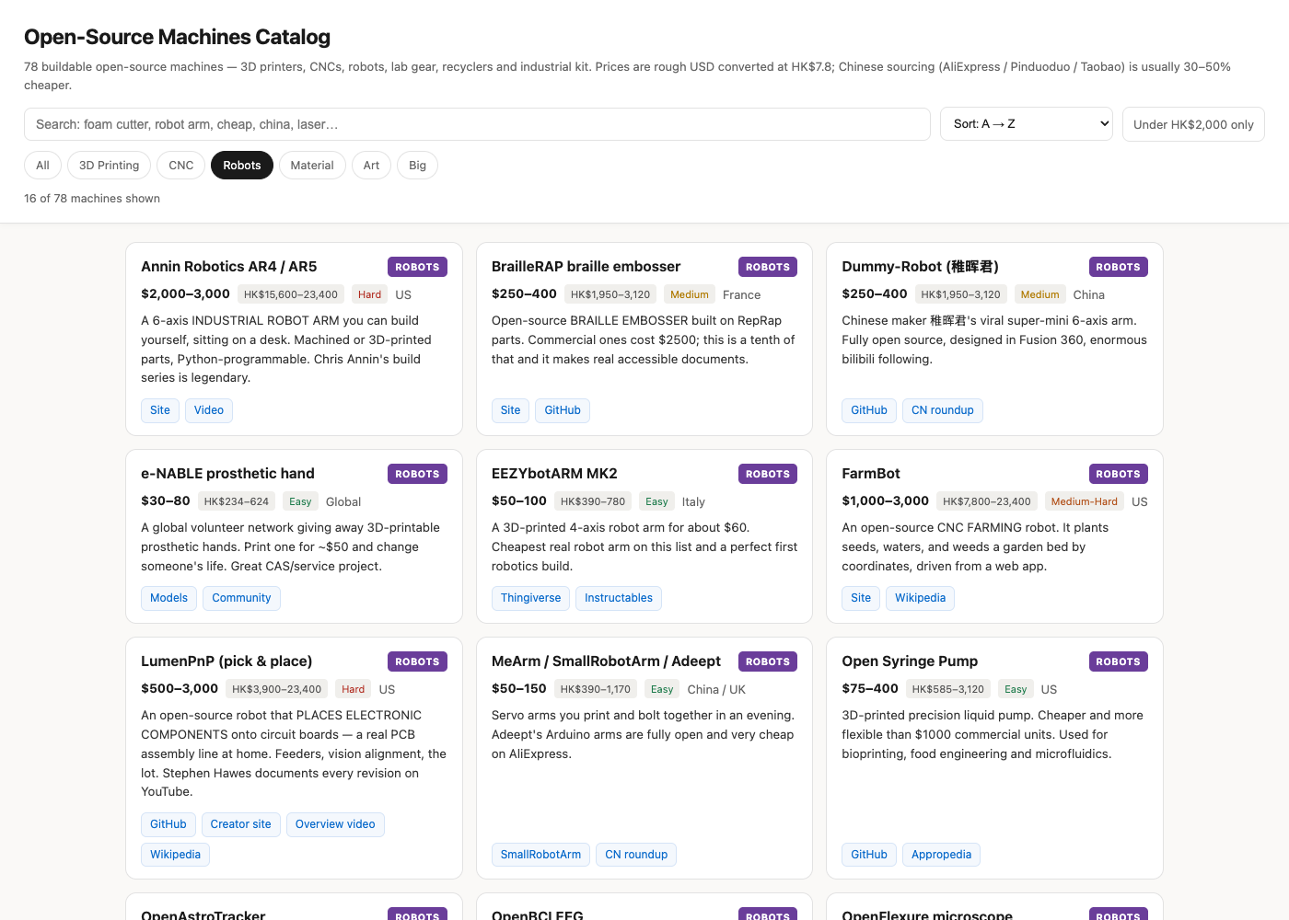Open the Sort A → Z dropdown

point(1027,124)
